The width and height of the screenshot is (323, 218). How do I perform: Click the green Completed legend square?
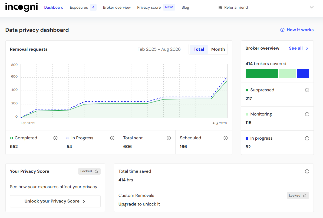(x=11, y=138)
